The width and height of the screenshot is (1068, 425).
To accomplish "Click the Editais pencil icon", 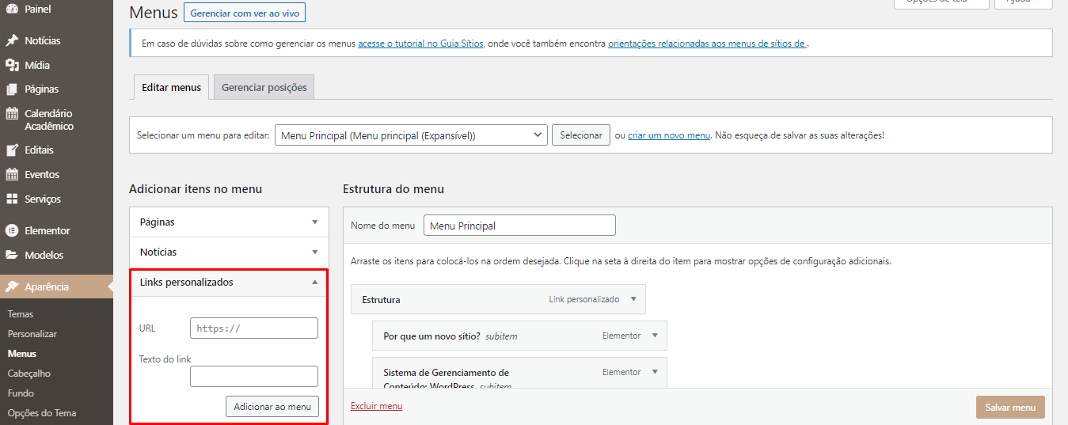I will point(12,150).
